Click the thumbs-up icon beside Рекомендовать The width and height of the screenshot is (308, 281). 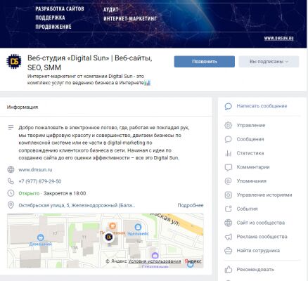coord(228,270)
